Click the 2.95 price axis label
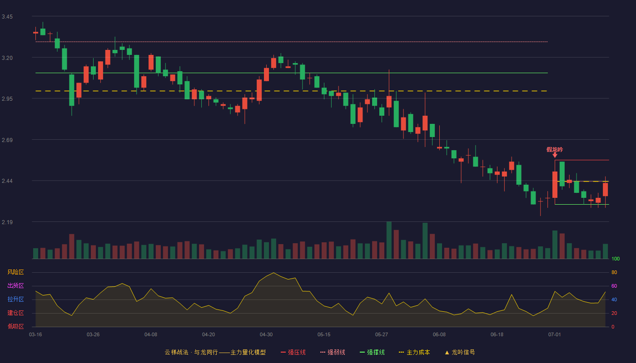This screenshot has width=636, height=363. [x=7, y=99]
